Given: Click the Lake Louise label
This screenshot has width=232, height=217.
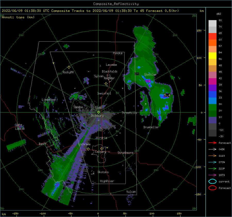Looking at the screenshot, I should pyautogui.click(x=20, y=127).
